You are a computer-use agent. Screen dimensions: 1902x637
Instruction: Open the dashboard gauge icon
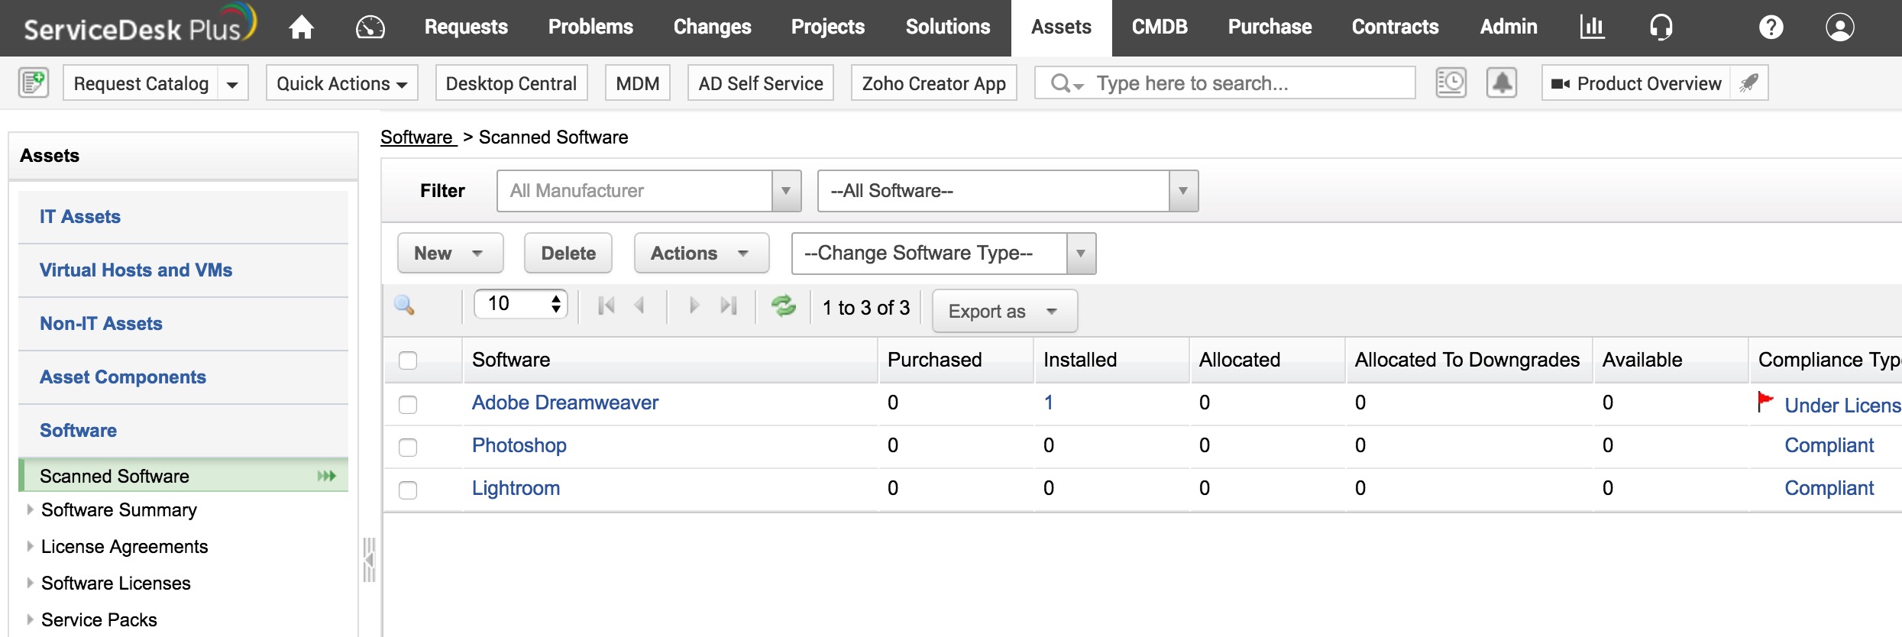coord(370,27)
